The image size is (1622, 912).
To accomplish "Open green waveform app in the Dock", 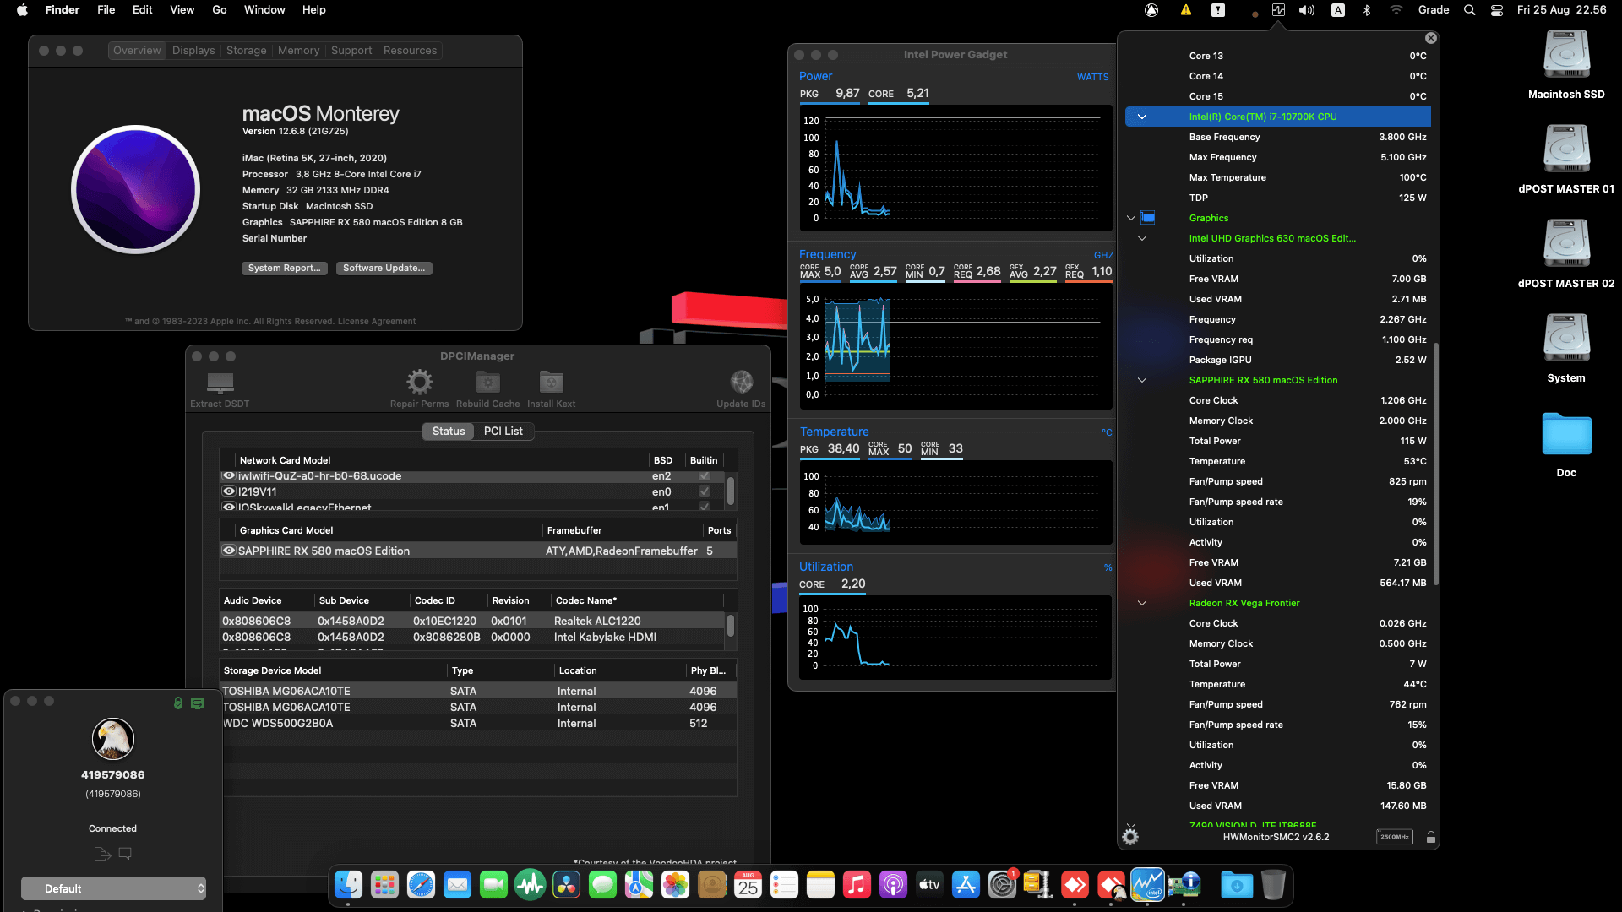I will click(530, 885).
